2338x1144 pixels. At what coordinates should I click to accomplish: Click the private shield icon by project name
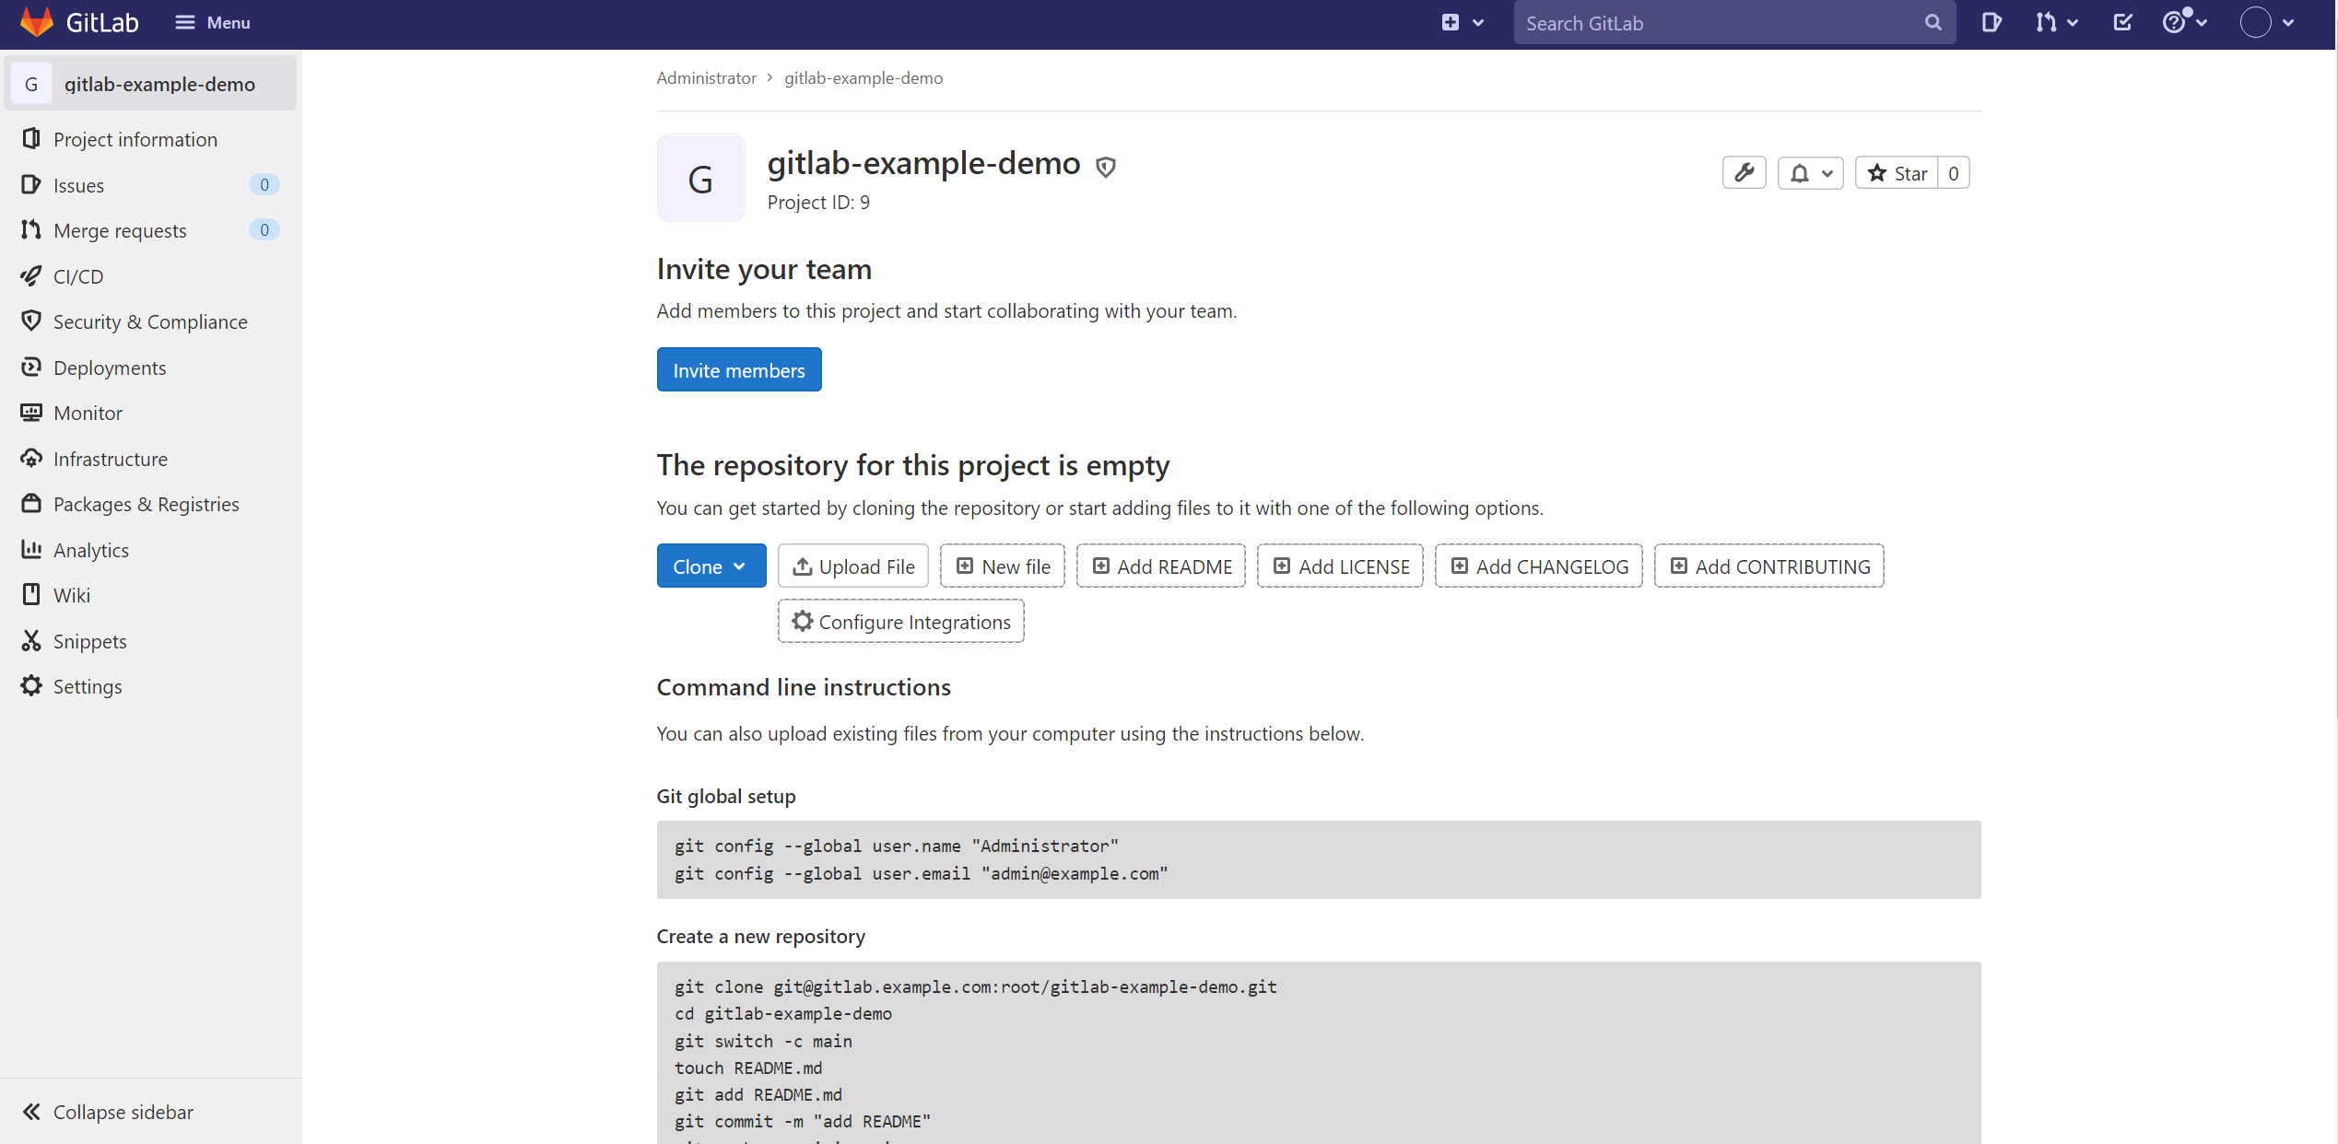pyautogui.click(x=1106, y=167)
